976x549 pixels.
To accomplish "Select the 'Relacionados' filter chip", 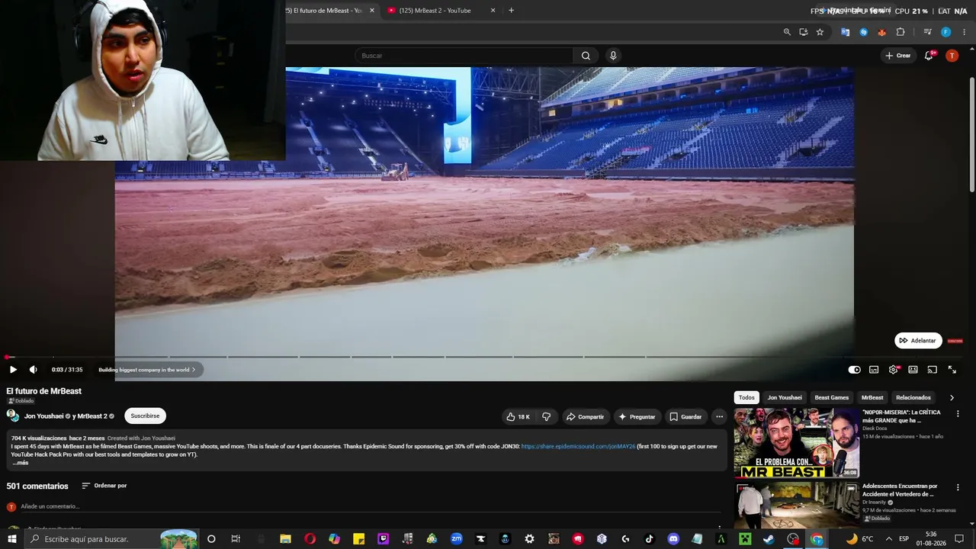I will tap(913, 397).
